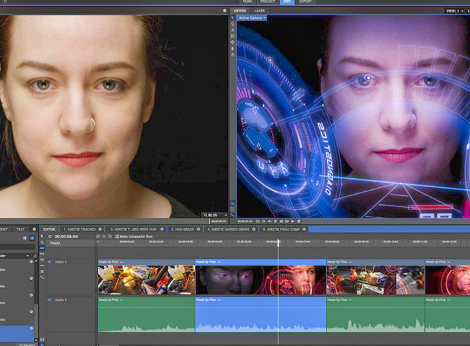Select the highlighted Slice tool in editor
Screen dimensions: 470x346
click(x=42, y=248)
